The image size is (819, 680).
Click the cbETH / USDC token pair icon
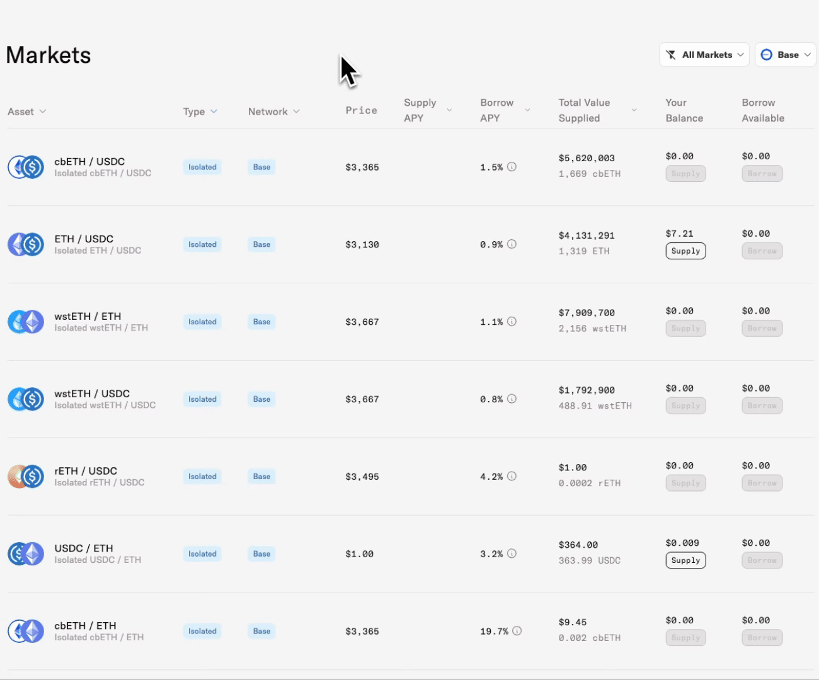click(26, 167)
